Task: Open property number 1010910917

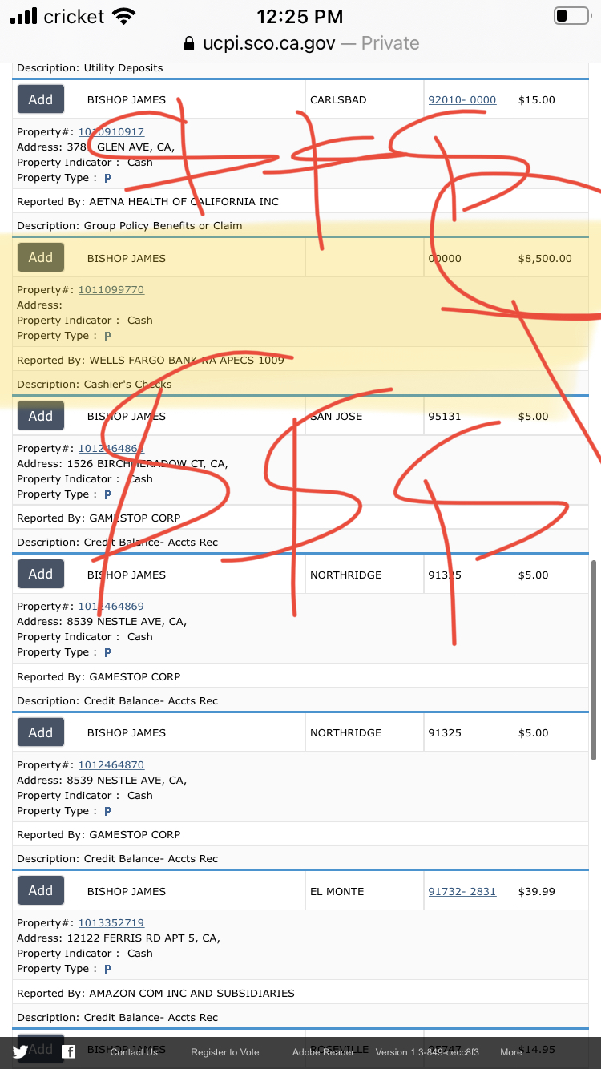Action: (111, 131)
